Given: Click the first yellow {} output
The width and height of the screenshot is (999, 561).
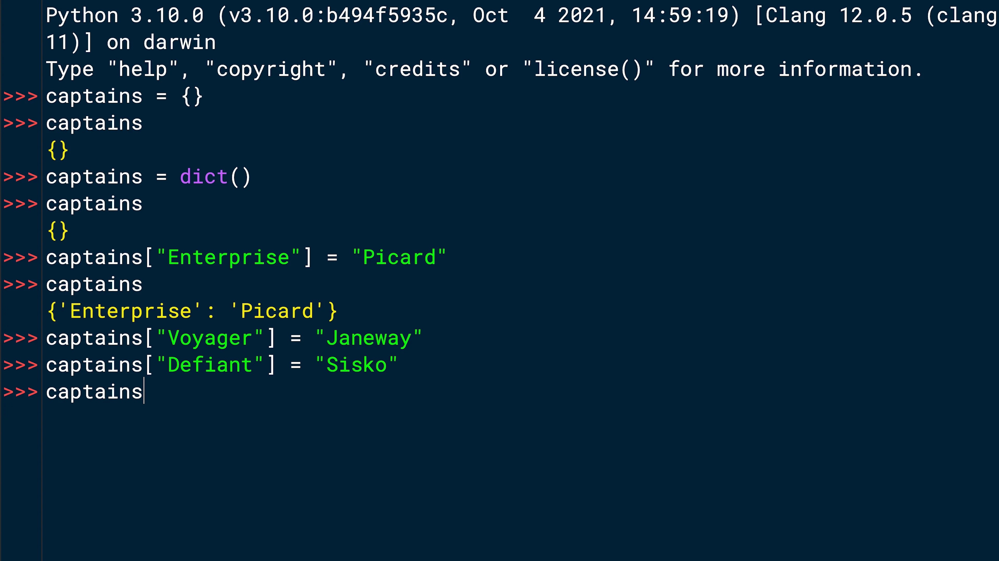Looking at the screenshot, I should pos(58,150).
